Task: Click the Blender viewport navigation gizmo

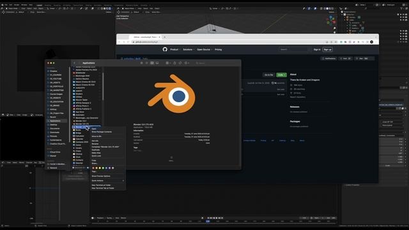Action: tap(331, 20)
